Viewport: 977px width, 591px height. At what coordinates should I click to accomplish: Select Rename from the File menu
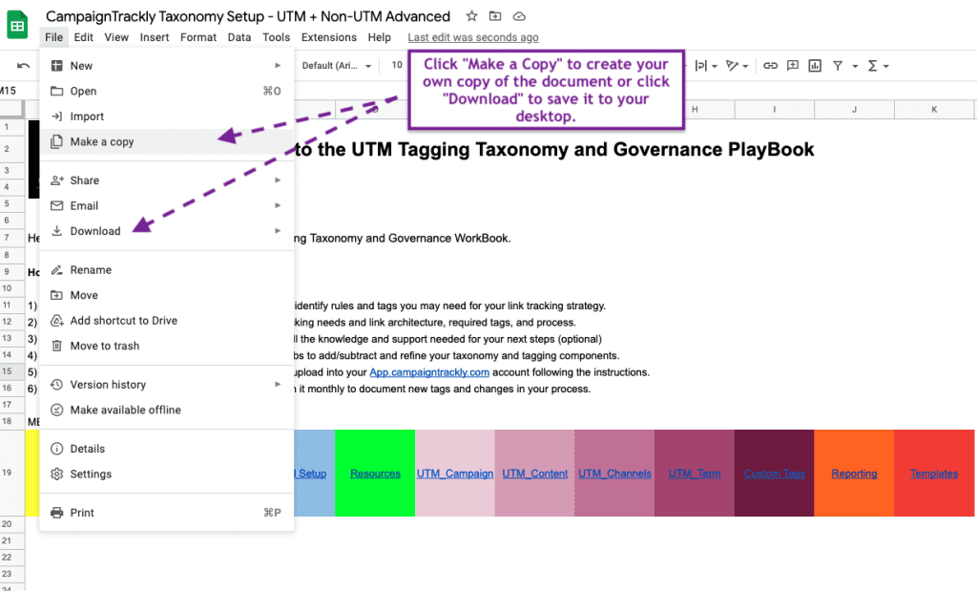(166, 270)
